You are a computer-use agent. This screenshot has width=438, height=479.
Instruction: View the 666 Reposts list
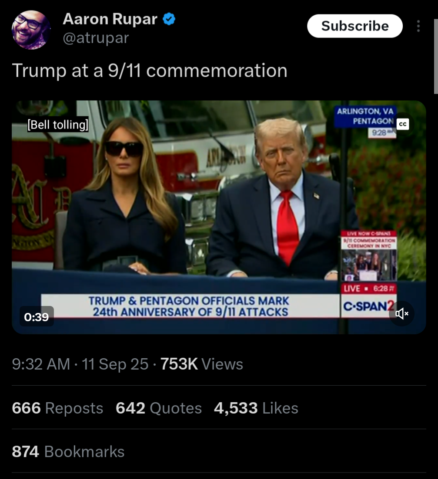[x=57, y=408]
